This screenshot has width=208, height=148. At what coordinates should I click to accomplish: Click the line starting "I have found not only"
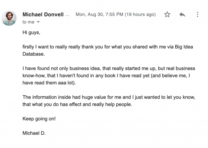(109, 68)
